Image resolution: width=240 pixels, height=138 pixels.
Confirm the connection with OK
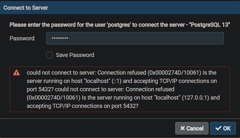(x=223, y=128)
